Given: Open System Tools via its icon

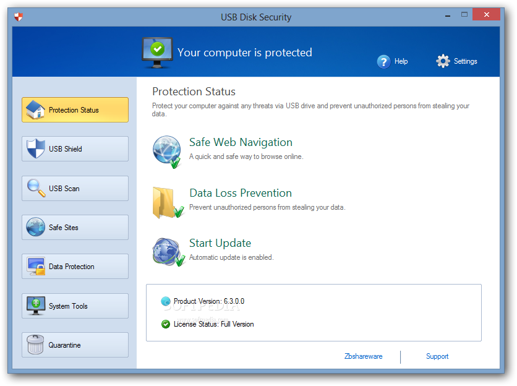Looking at the screenshot, I should coord(36,306).
